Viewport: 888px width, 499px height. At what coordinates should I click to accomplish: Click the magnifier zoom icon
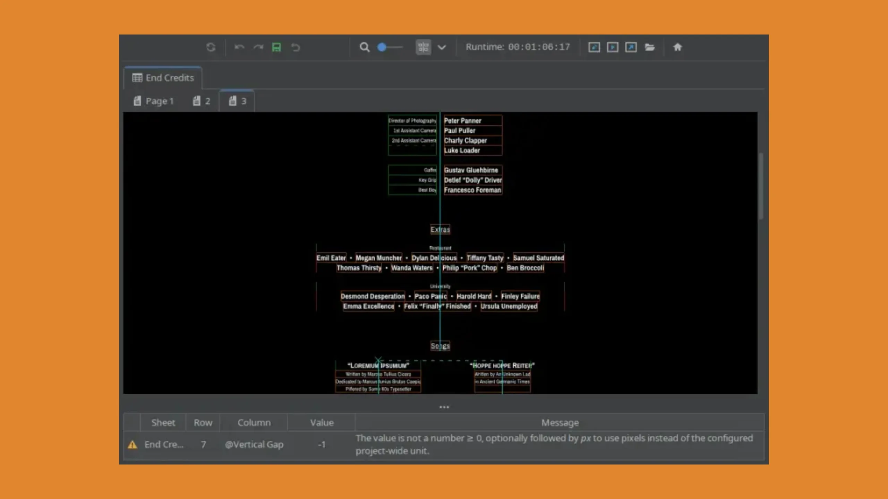[x=364, y=47]
